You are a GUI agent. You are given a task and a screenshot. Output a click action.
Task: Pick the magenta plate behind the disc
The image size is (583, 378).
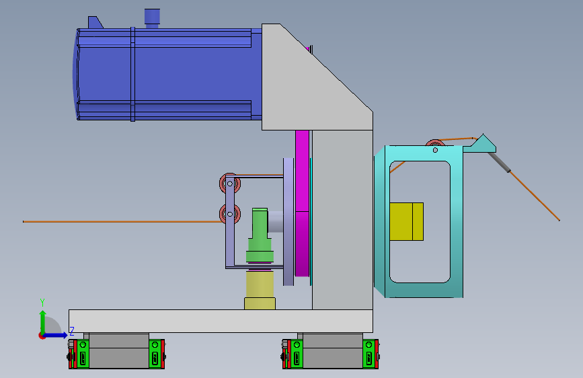(303, 203)
